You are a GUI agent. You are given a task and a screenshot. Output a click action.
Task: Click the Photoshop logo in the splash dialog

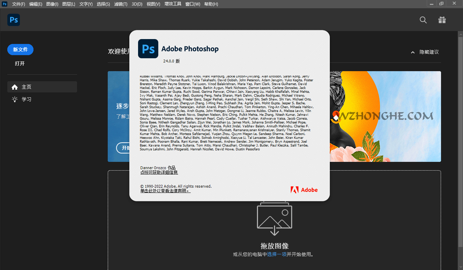tap(148, 49)
